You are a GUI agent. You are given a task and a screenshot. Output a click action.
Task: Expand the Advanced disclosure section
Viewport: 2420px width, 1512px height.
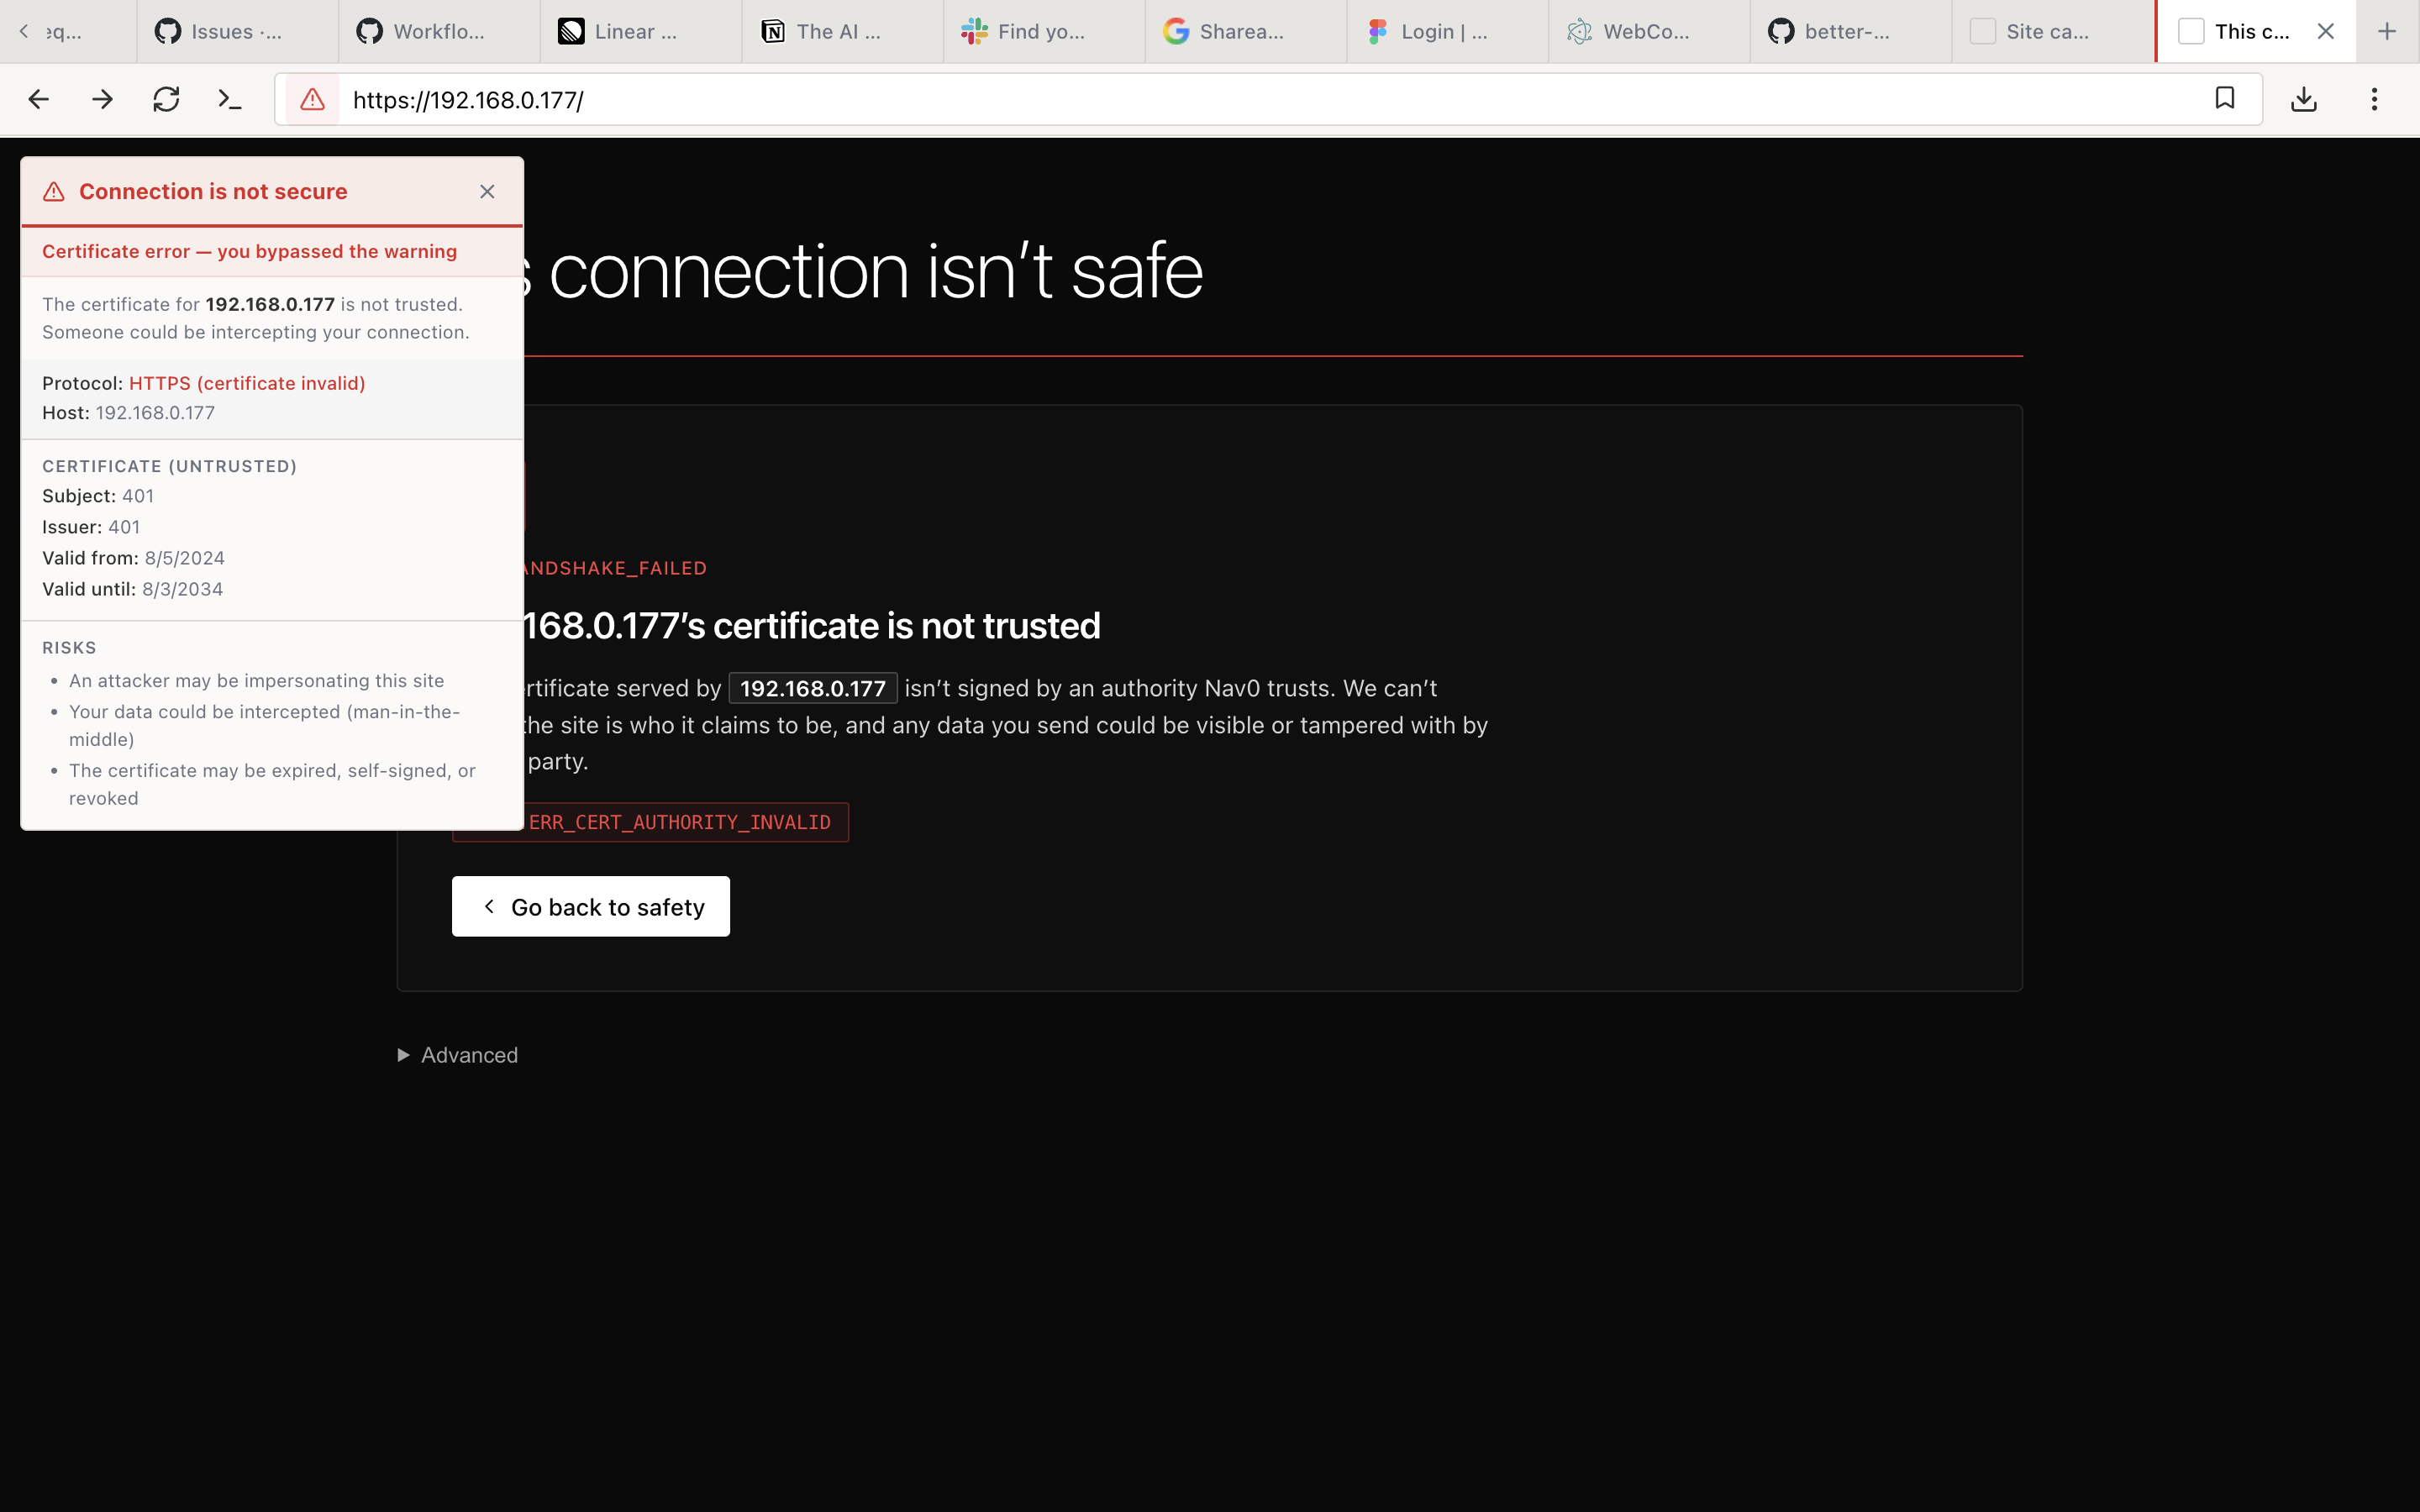coord(458,1055)
